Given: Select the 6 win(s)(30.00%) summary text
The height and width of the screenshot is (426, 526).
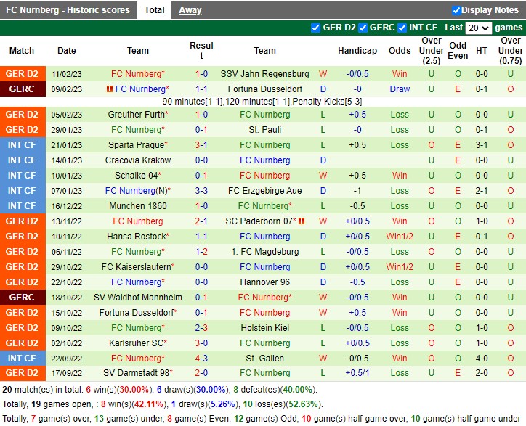Looking at the screenshot, I should (118, 390).
